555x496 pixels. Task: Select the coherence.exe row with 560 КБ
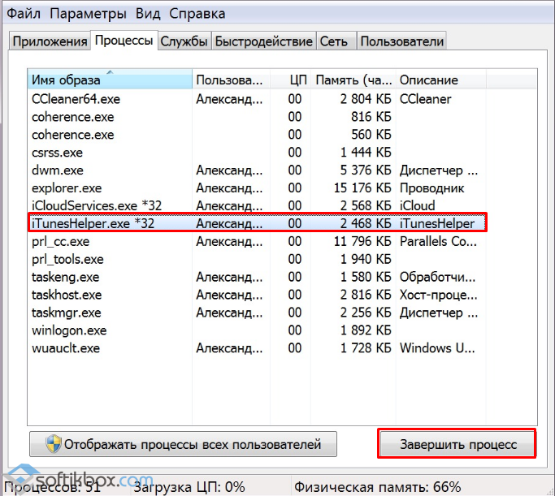click(x=258, y=134)
